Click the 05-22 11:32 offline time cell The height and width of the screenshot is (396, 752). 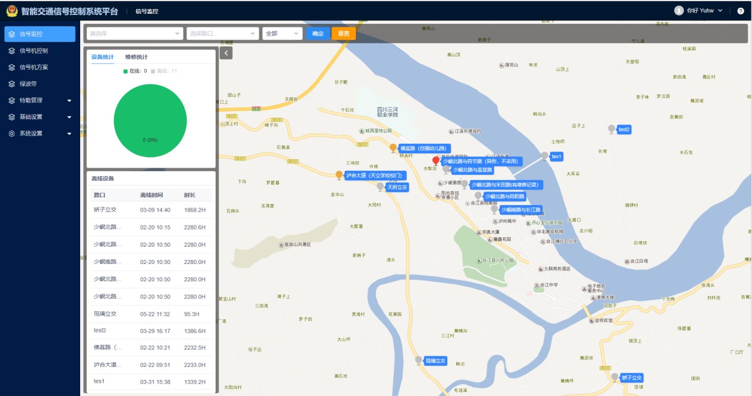coord(155,313)
